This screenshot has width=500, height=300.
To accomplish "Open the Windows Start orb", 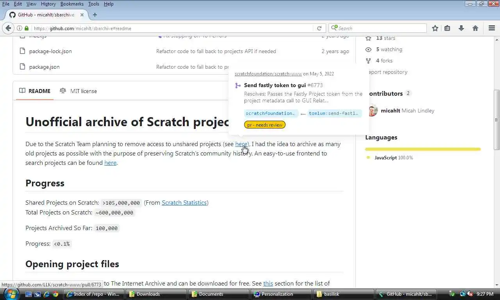I will pyautogui.click(x=11, y=294).
